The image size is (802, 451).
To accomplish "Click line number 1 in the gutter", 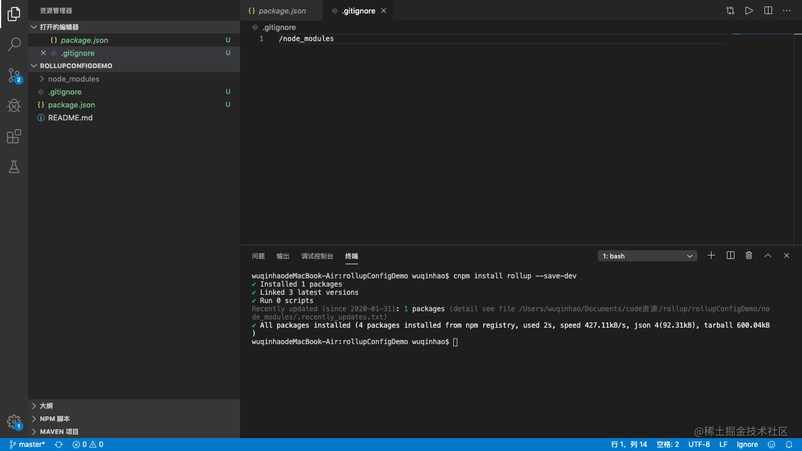I will (x=261, y=39).
